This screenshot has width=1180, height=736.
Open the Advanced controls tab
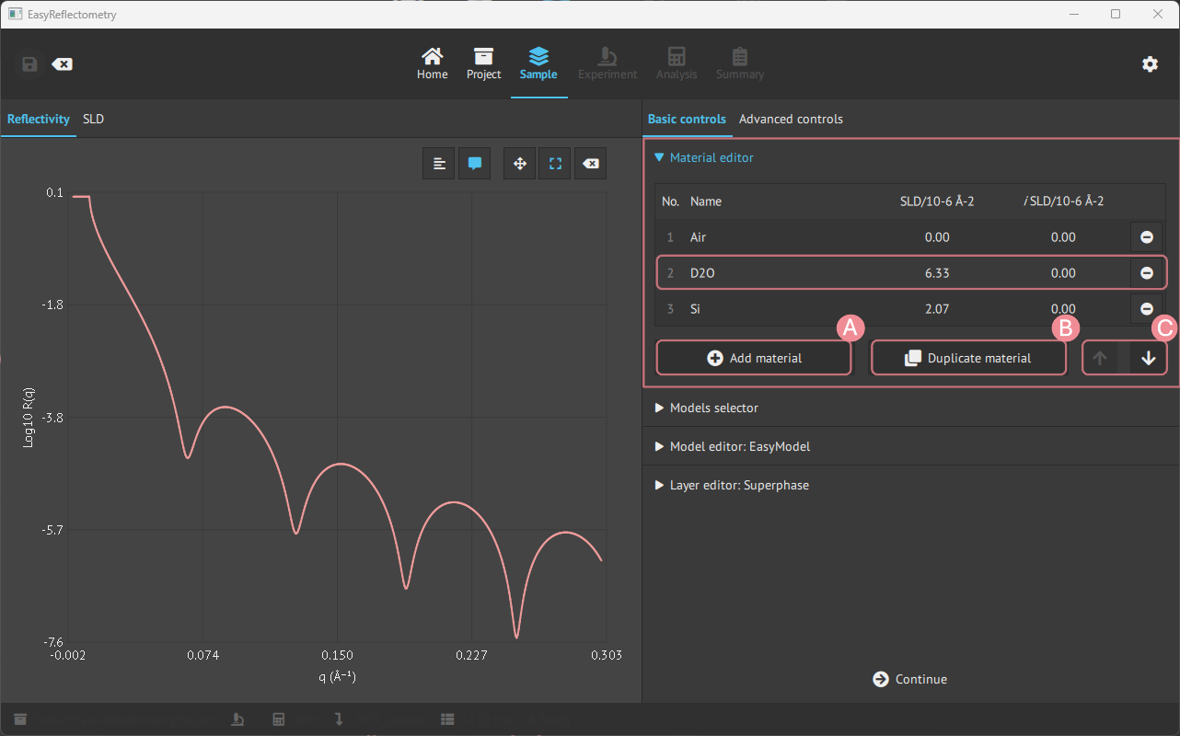[791, 119]
